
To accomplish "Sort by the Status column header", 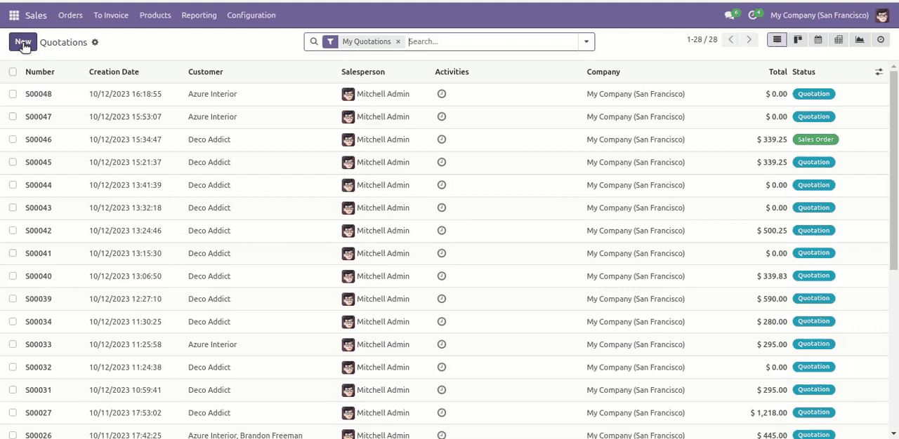I will pos(803,72).
